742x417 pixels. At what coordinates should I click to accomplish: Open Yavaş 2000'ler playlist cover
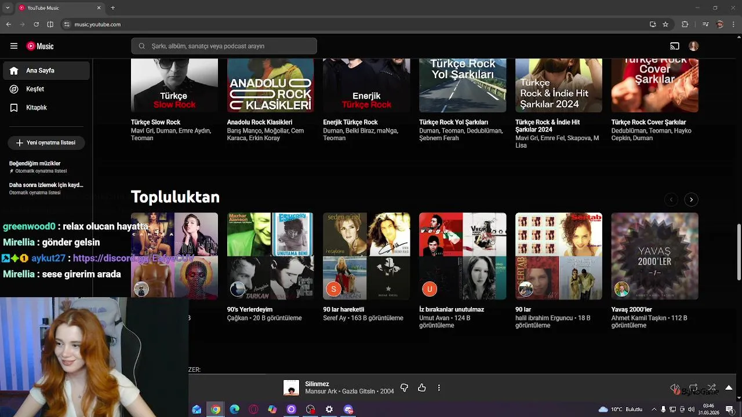pos(655,256)
